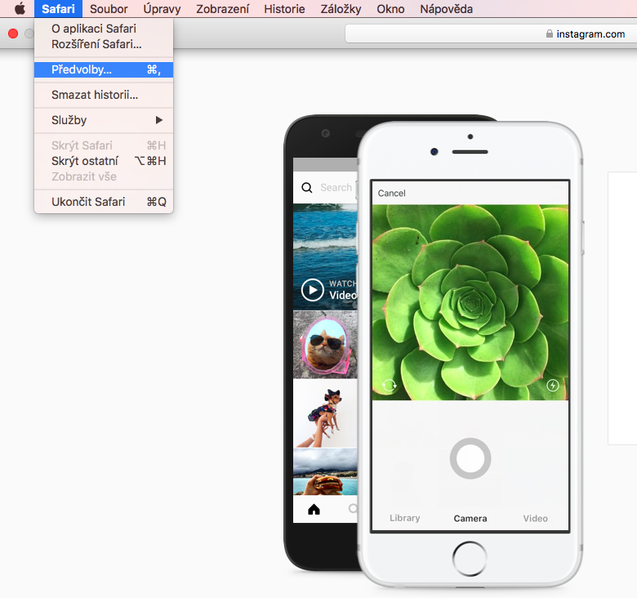637x598 pixels.
Task: Open the Historie menu
Action: (284, 8)
